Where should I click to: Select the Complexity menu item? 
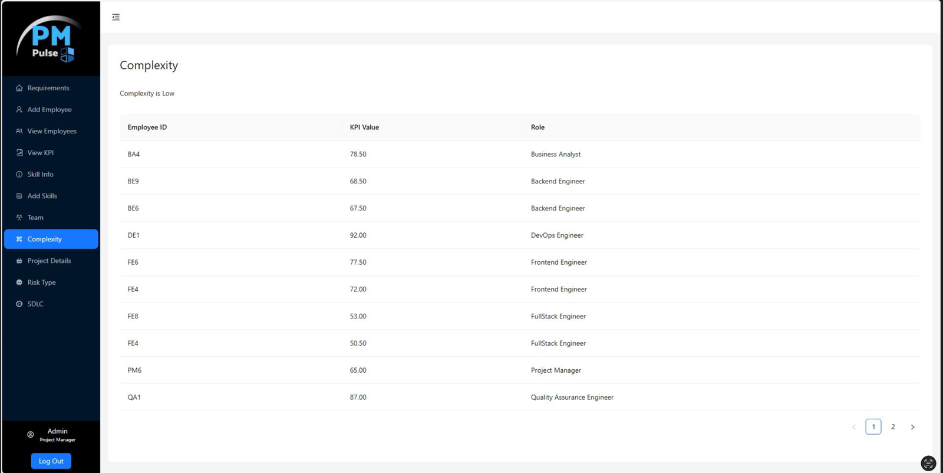point(44,239)
